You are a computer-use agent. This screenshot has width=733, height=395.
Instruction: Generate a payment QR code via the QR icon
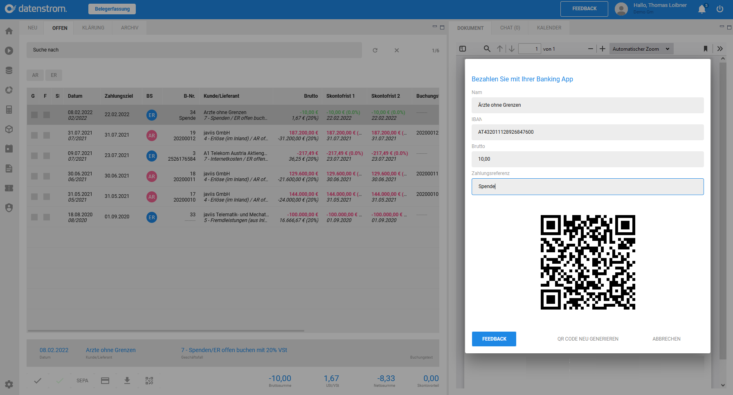[149, 380]
